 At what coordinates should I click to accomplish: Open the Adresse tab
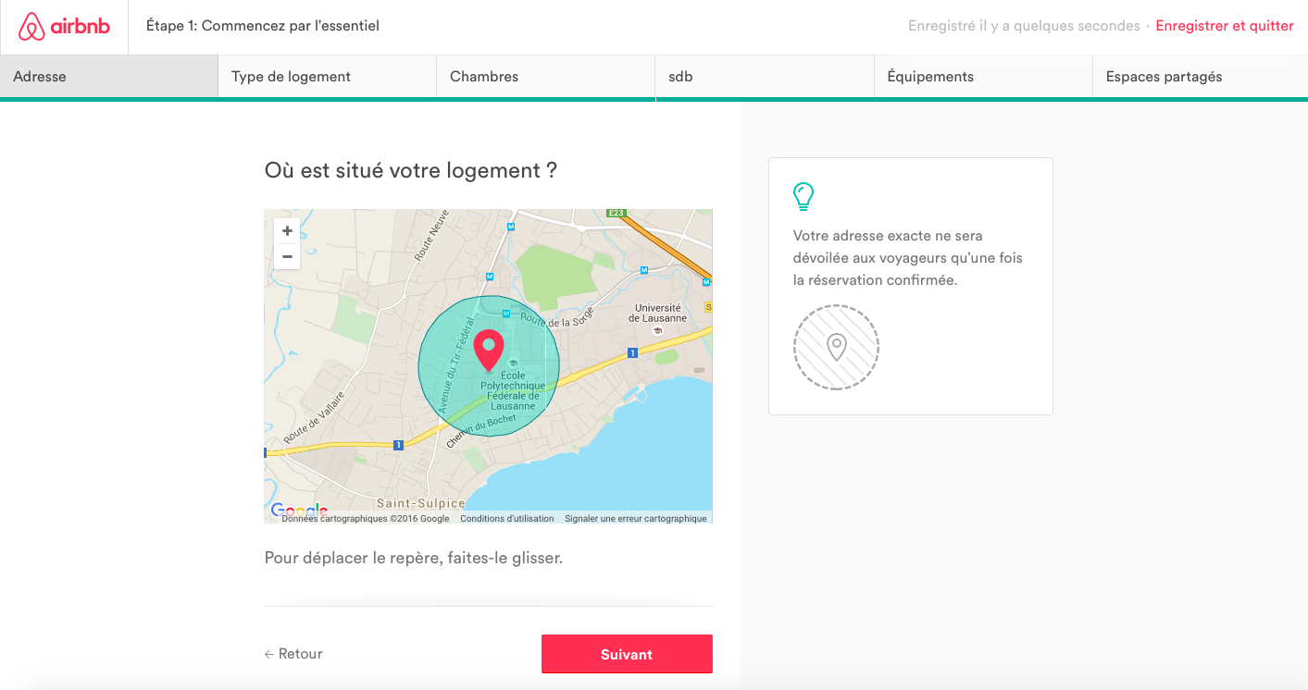[x=109, y=77]
